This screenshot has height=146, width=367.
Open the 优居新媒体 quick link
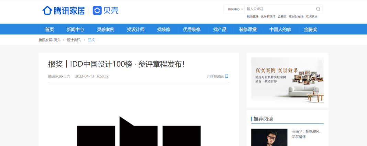tap(268, 16)
